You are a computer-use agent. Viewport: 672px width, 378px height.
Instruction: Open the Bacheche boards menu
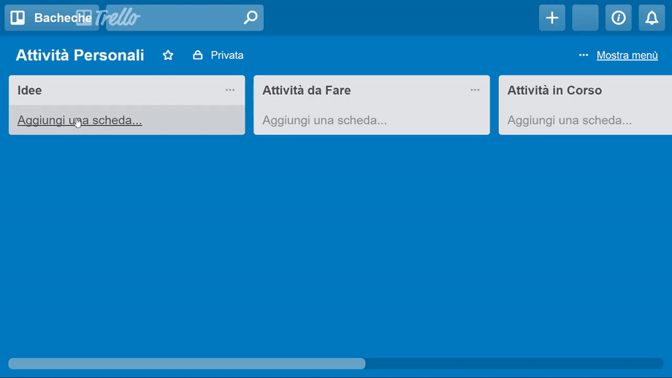[x=51, y=18]
